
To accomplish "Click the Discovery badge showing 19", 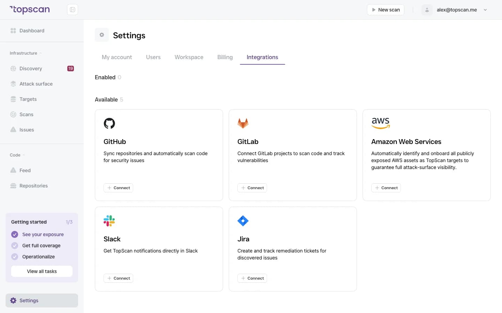I will coord(70,69).
